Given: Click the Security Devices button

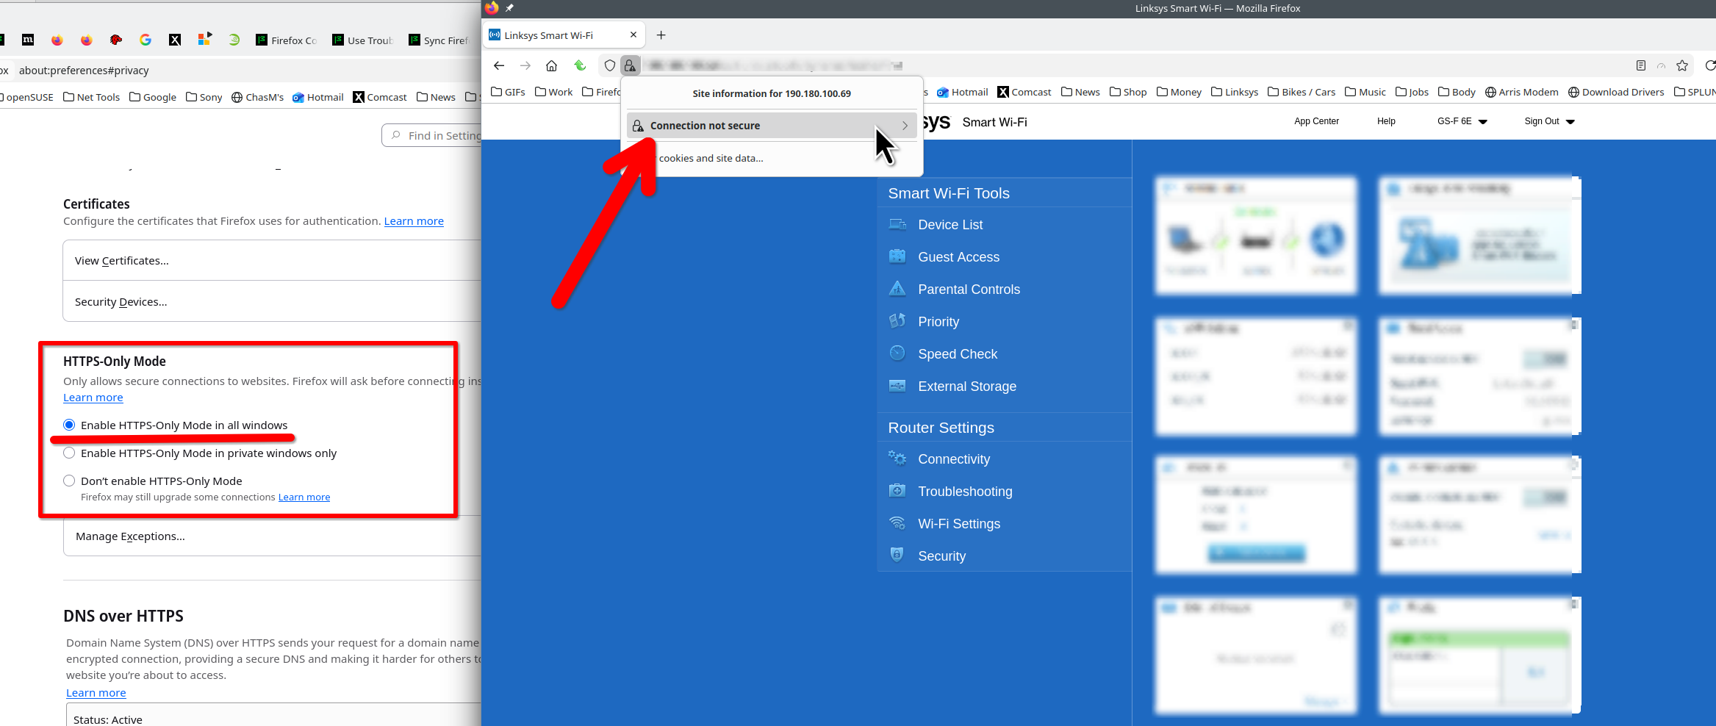Looking at the screenshot, I should pos(272,302).
